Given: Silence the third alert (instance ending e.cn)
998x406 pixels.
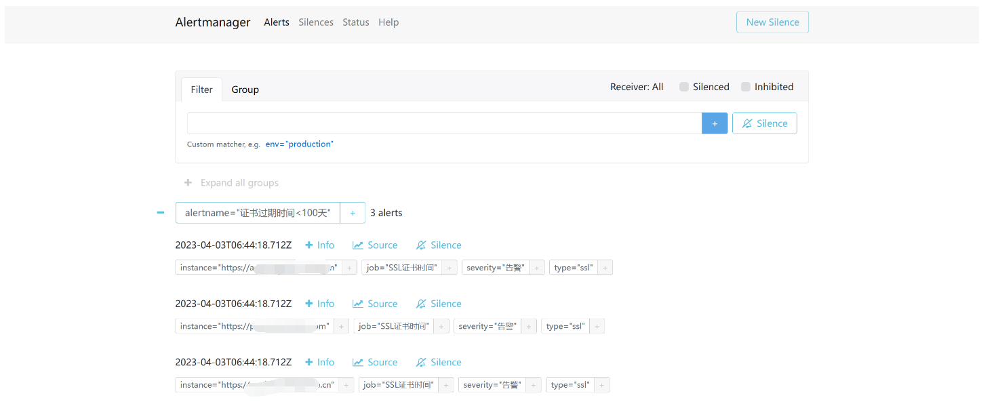Looking at the screenshot, I should (439, 362).
